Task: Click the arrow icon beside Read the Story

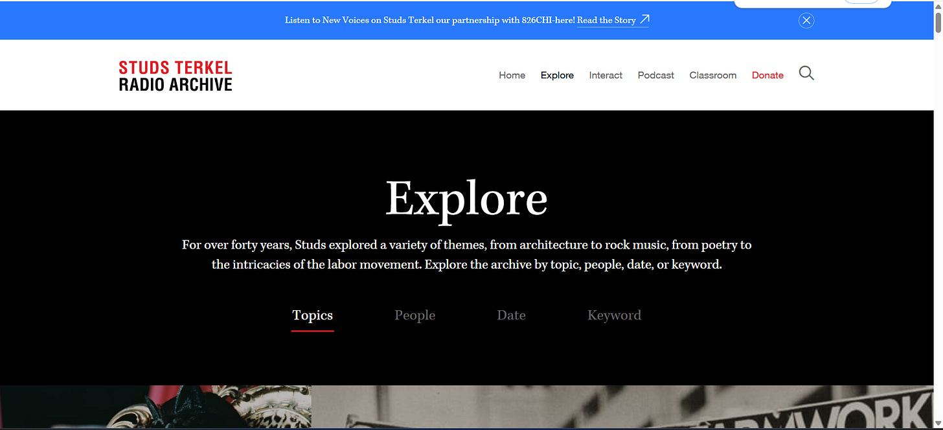Action: tap(644, 20)
